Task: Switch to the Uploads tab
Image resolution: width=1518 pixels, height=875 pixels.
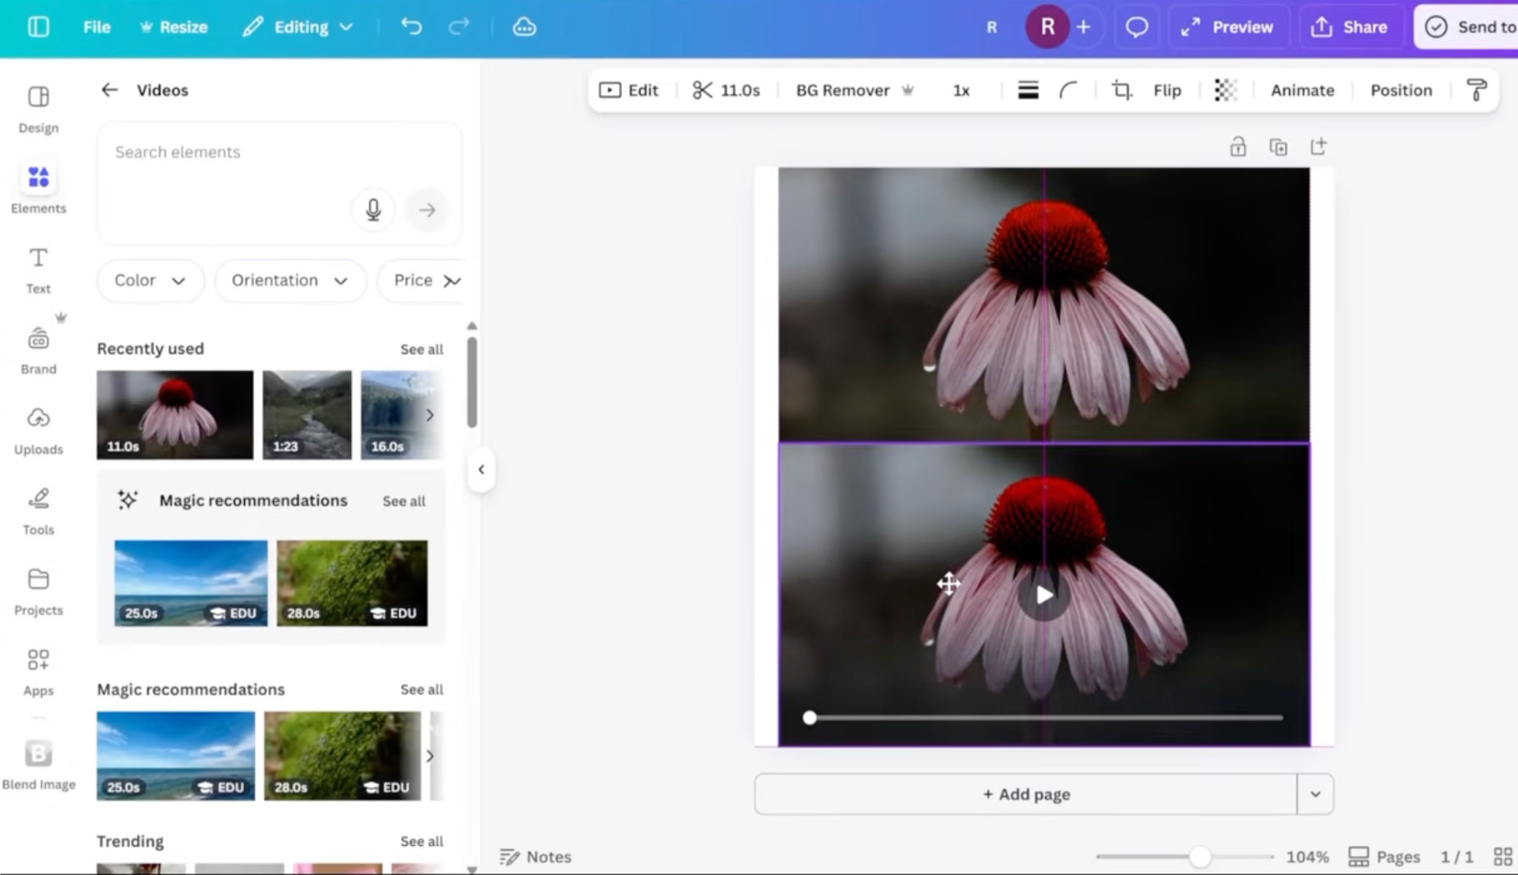Action: point(38,430)
